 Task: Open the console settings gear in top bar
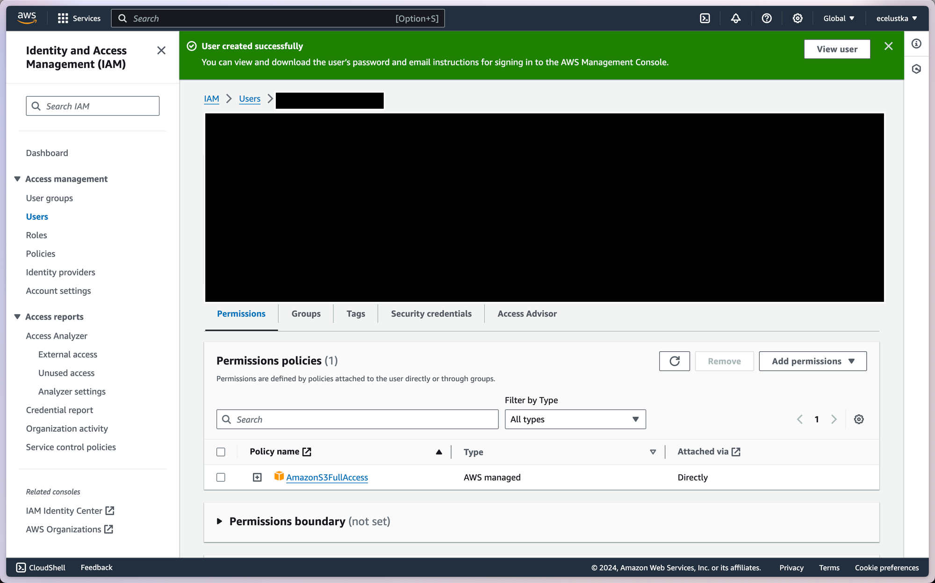click(x=797, y=18)
